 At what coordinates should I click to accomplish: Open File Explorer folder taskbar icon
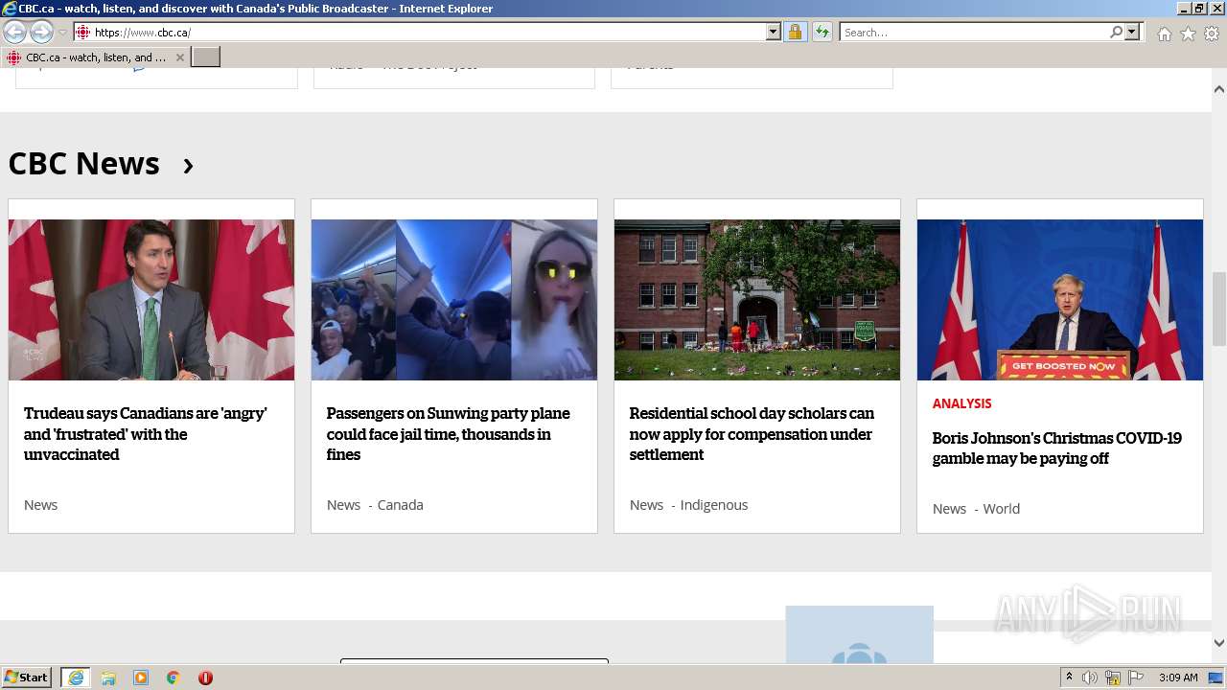pyautogui.click(x=108, y=678)
